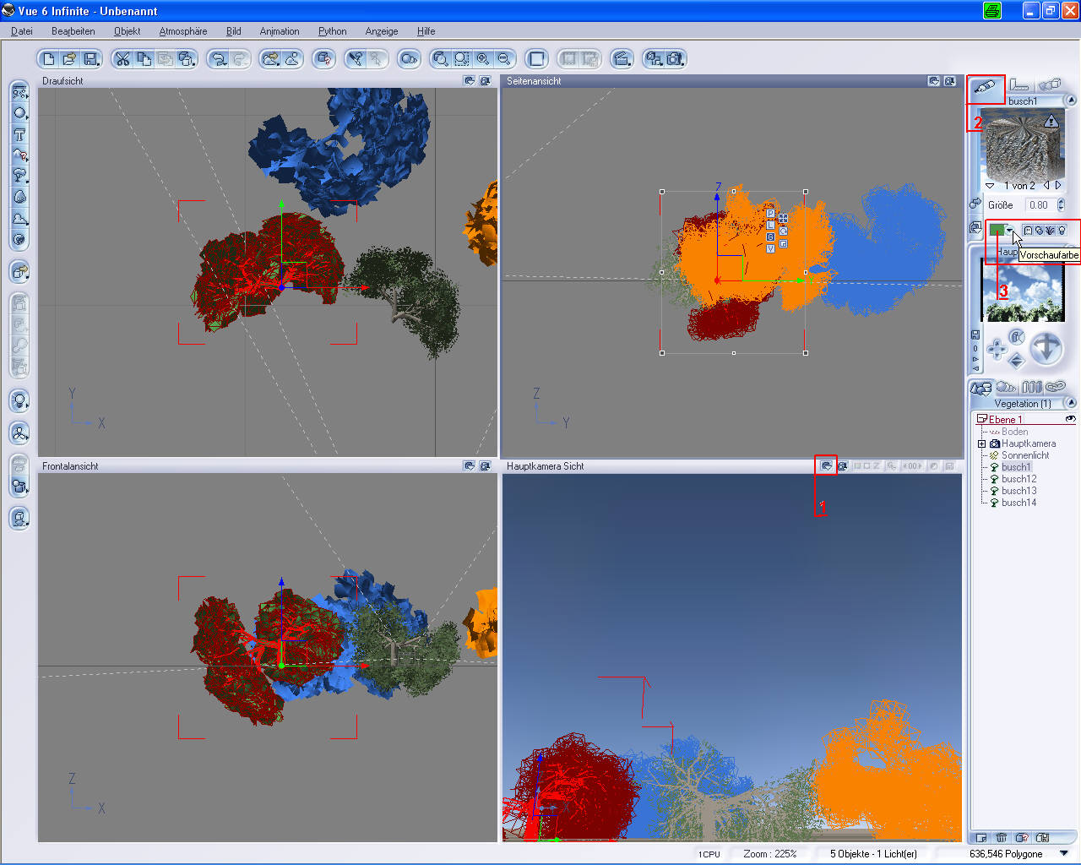Screen dimensions: 1081x865
Task: Select the cloud tool in left toolbar
Action: [x=19, y=218]
